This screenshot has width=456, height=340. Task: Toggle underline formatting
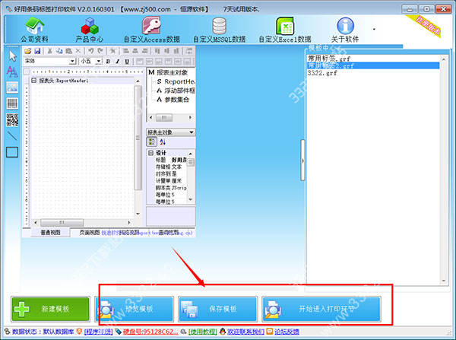point(127,62)
